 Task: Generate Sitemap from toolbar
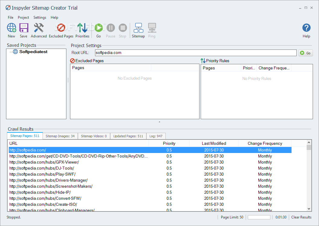pos(138,30)
